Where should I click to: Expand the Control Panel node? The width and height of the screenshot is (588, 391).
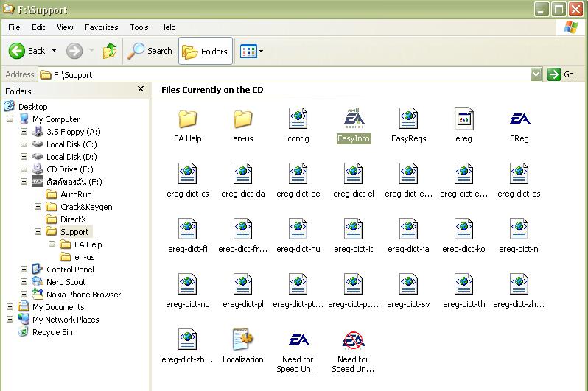pyautogui.click(x=24, y=270)
